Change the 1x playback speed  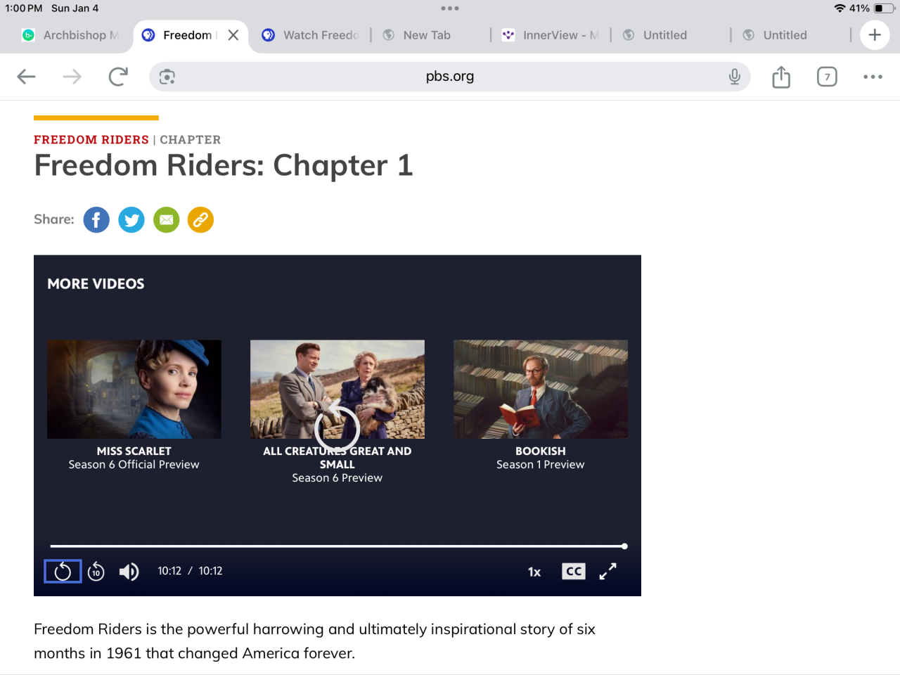click(534, 572)
